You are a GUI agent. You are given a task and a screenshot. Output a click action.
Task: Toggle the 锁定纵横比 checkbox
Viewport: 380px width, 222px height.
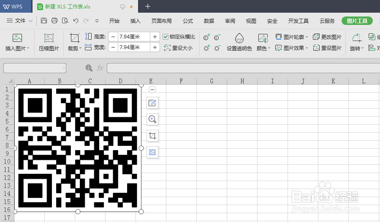[166, 37]
